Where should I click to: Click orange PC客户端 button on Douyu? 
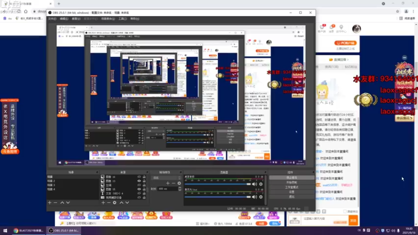pos(345,43)
